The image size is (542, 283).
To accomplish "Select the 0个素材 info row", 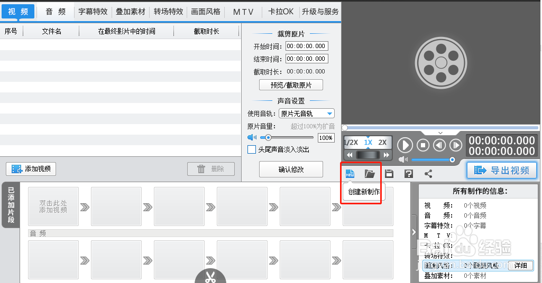I will (477, 276).
